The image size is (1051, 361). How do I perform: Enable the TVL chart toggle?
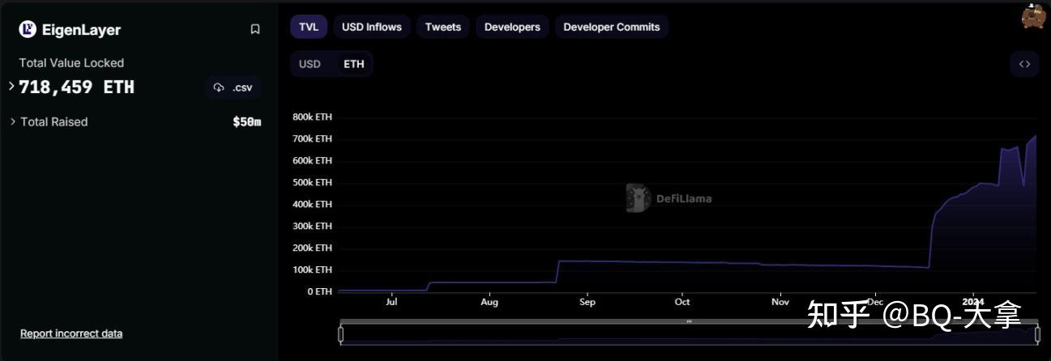click(x=309, y=27)
